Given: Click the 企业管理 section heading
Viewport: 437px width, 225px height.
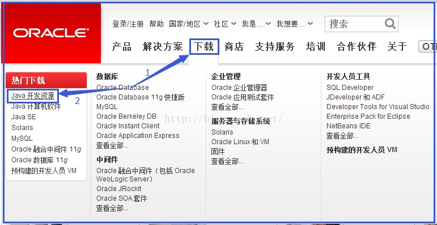Looking at the screenshot, I should (x=226, y=76).
